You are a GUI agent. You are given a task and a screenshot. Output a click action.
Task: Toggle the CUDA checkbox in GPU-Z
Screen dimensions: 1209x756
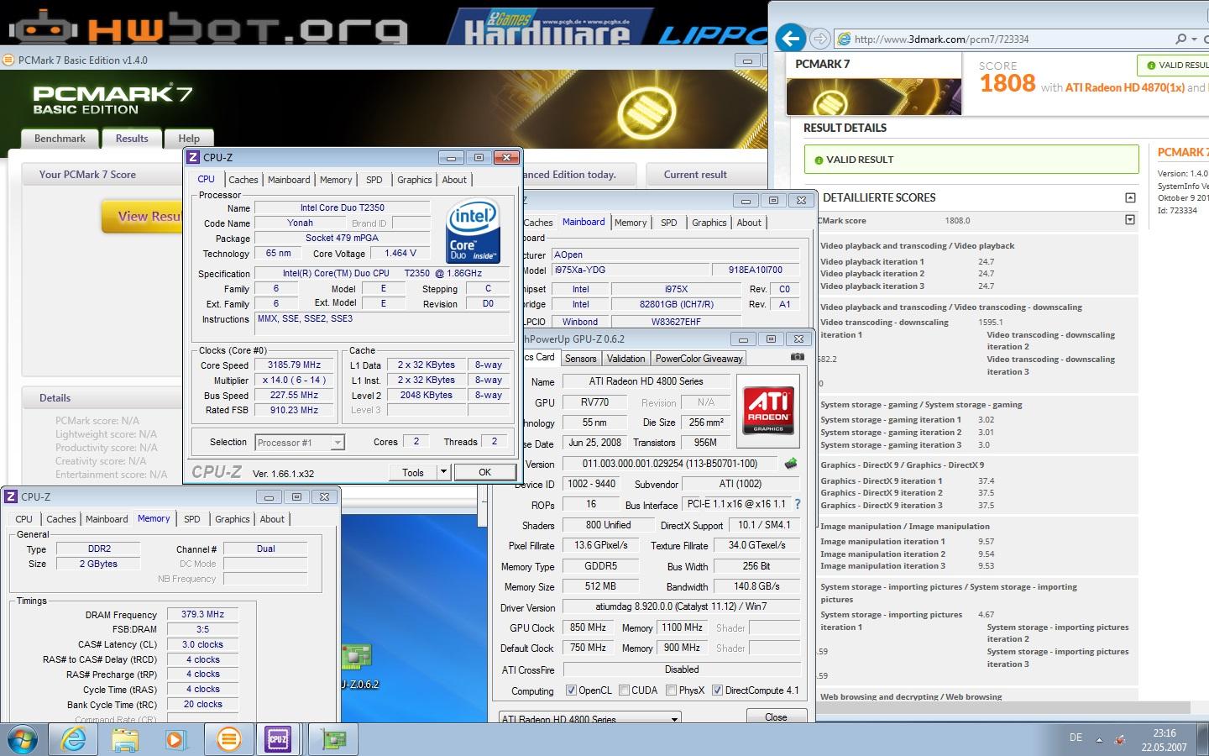pos(624,690)
